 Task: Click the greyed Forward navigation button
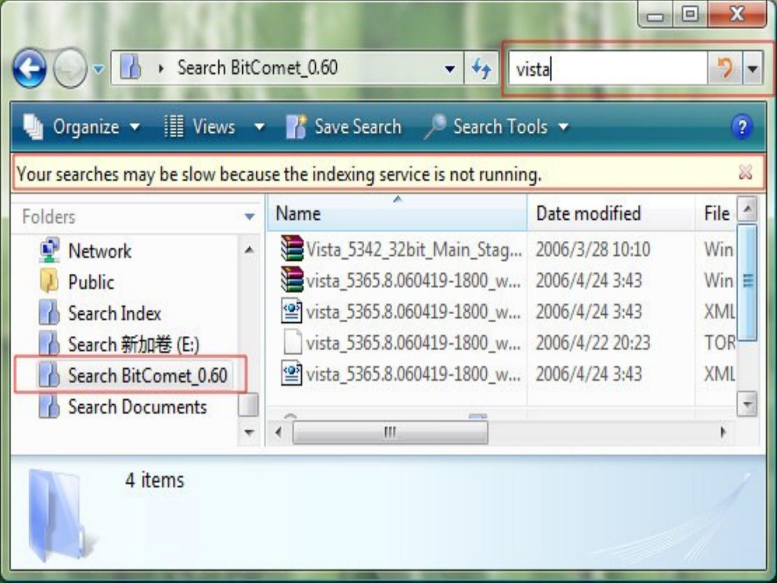70,69
